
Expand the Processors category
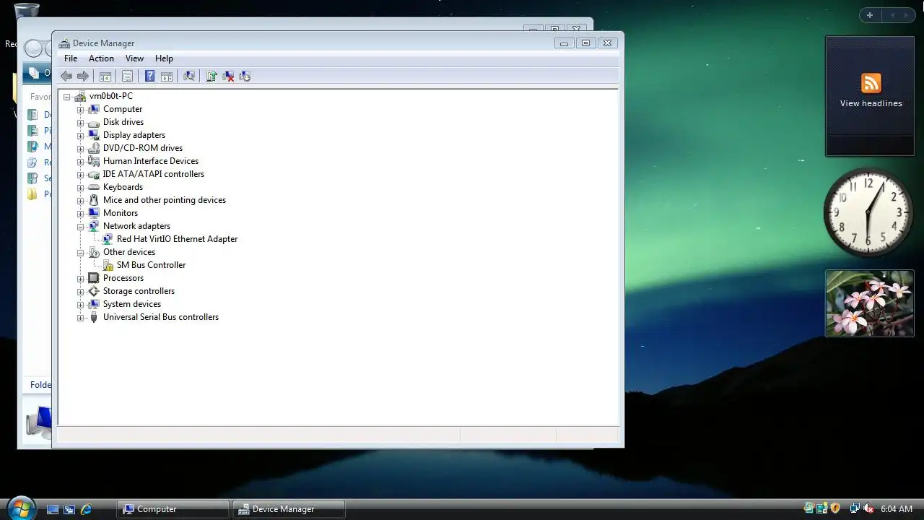(81, 279)
